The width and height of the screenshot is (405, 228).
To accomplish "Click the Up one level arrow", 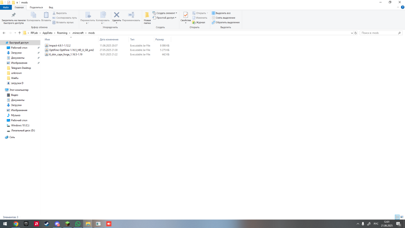I will coord(19,33).
